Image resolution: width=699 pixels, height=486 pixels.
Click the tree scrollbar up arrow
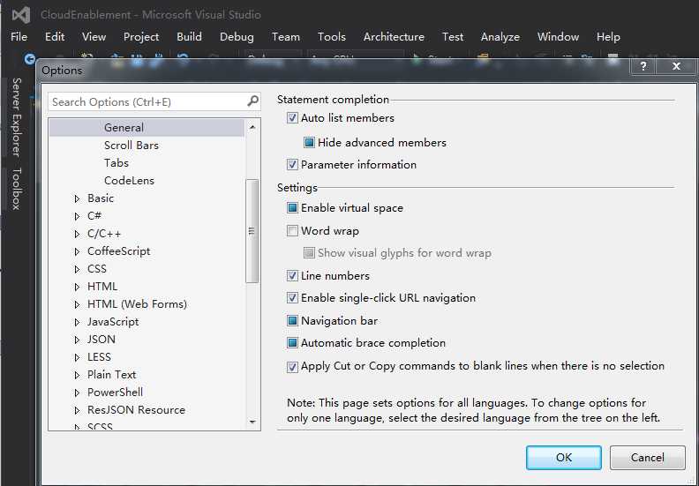click(x=252, y=127)
